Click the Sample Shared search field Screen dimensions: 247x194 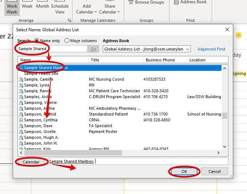click(51, 49)
